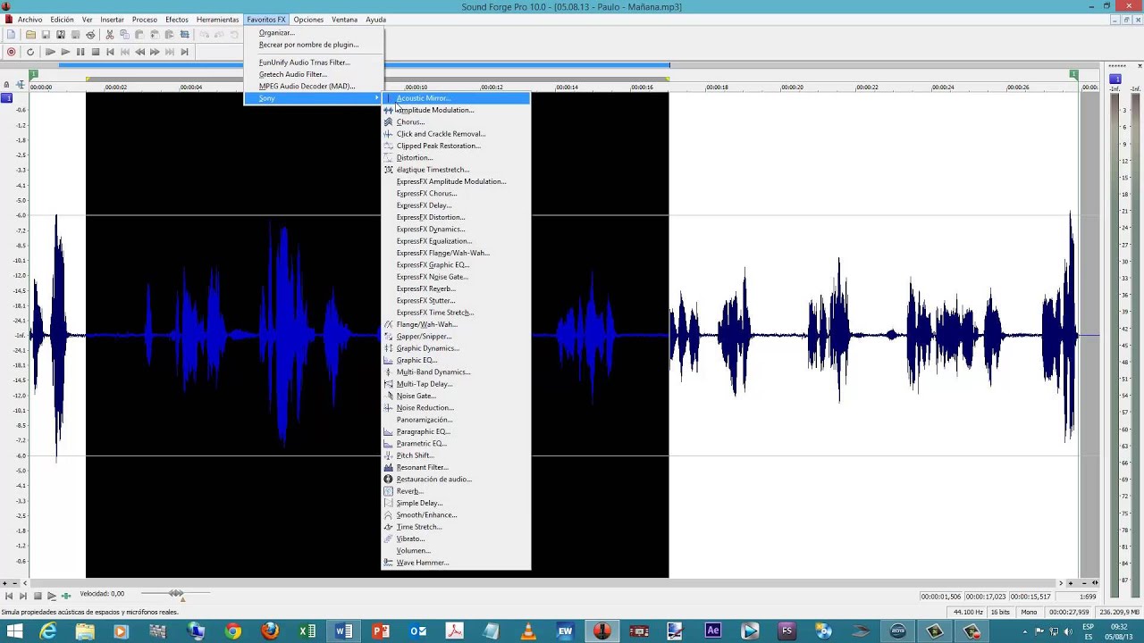Open the Edición menu
Image resolution: width=1144 pixels, height=643 pixels.
tap(63, 20)
